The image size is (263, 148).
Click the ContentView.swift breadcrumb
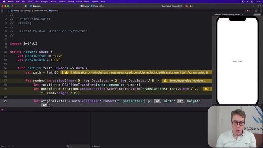39,11
